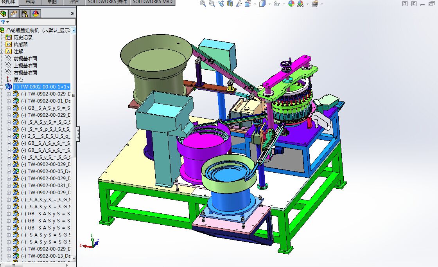Select component TW-0902-00-031_D
The width and height of the screenshot is (438, 267).
pyautogui.click(x=46, y=185)
